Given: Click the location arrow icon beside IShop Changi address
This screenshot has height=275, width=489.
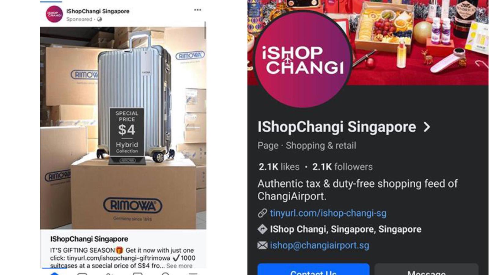Looking at the screenshot, I should 263,229.
